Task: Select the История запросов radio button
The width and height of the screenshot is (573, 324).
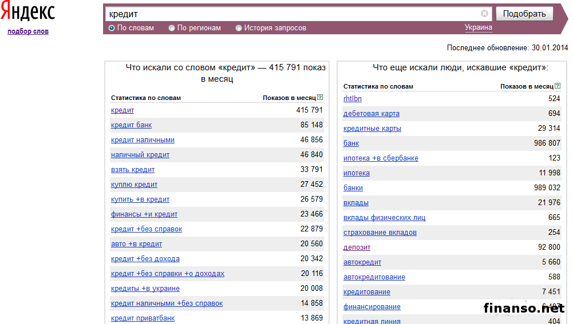Action: click(x=239, y=28)
